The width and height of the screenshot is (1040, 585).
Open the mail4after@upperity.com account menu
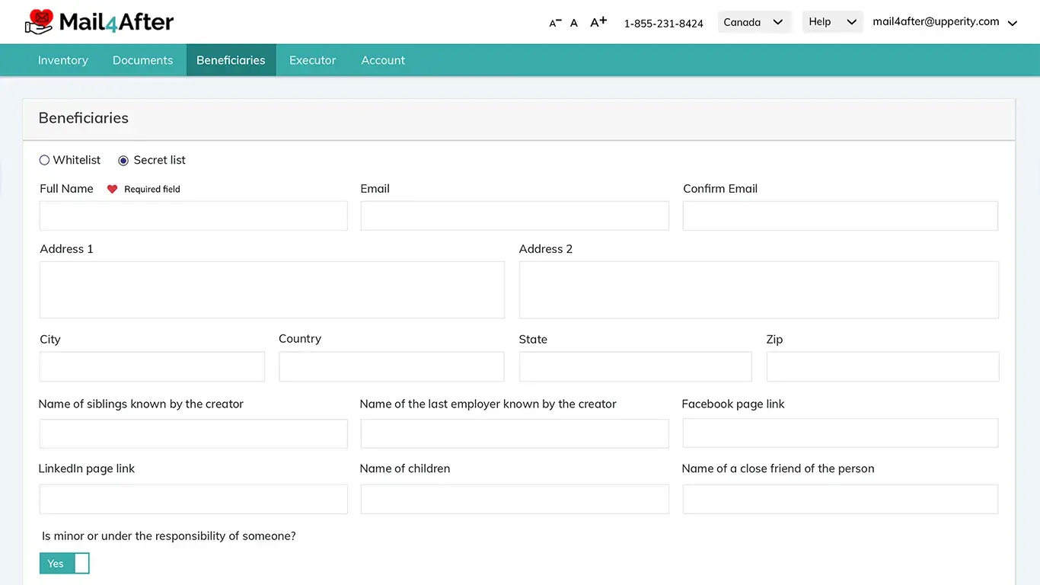tap(944, 22)
